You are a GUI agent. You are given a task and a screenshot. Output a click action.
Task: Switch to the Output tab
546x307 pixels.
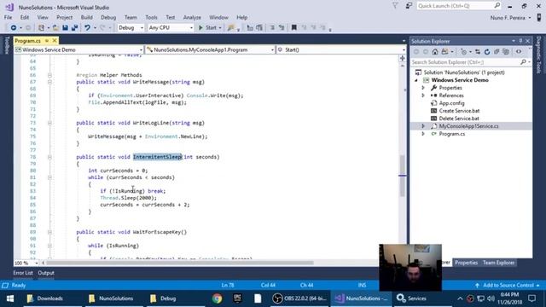click(46, 273)
